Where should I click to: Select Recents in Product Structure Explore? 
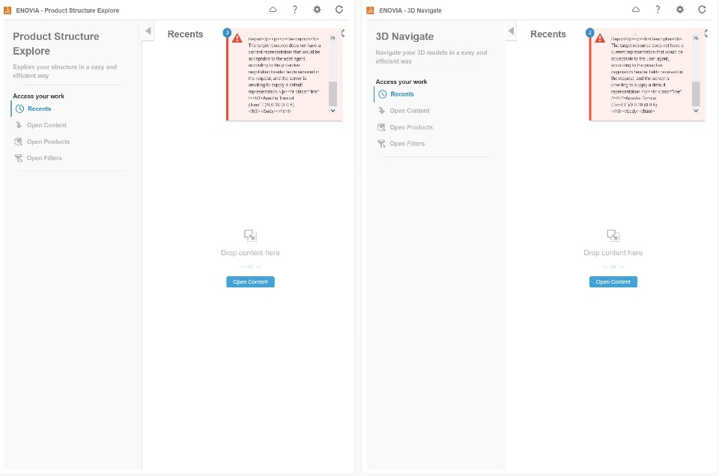[x=39, y=109]
